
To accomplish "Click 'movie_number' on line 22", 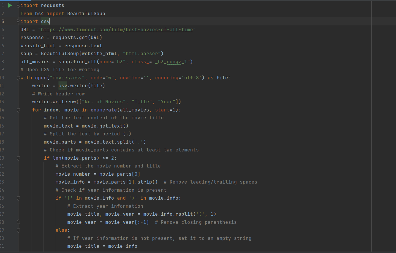I will 73,174.
